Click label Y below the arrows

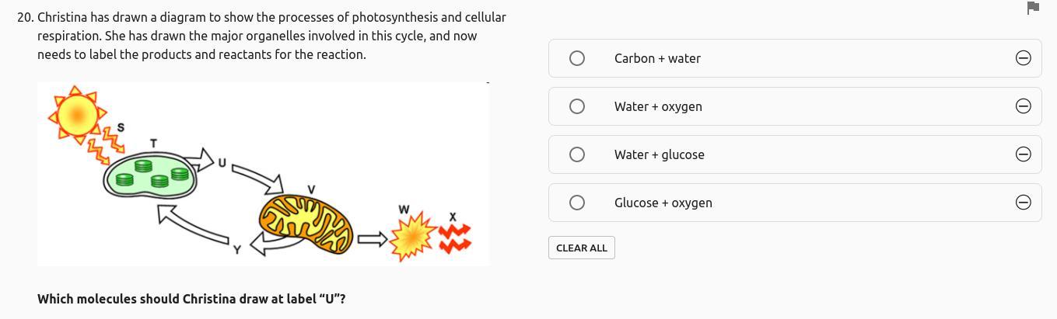coord(237,248)
